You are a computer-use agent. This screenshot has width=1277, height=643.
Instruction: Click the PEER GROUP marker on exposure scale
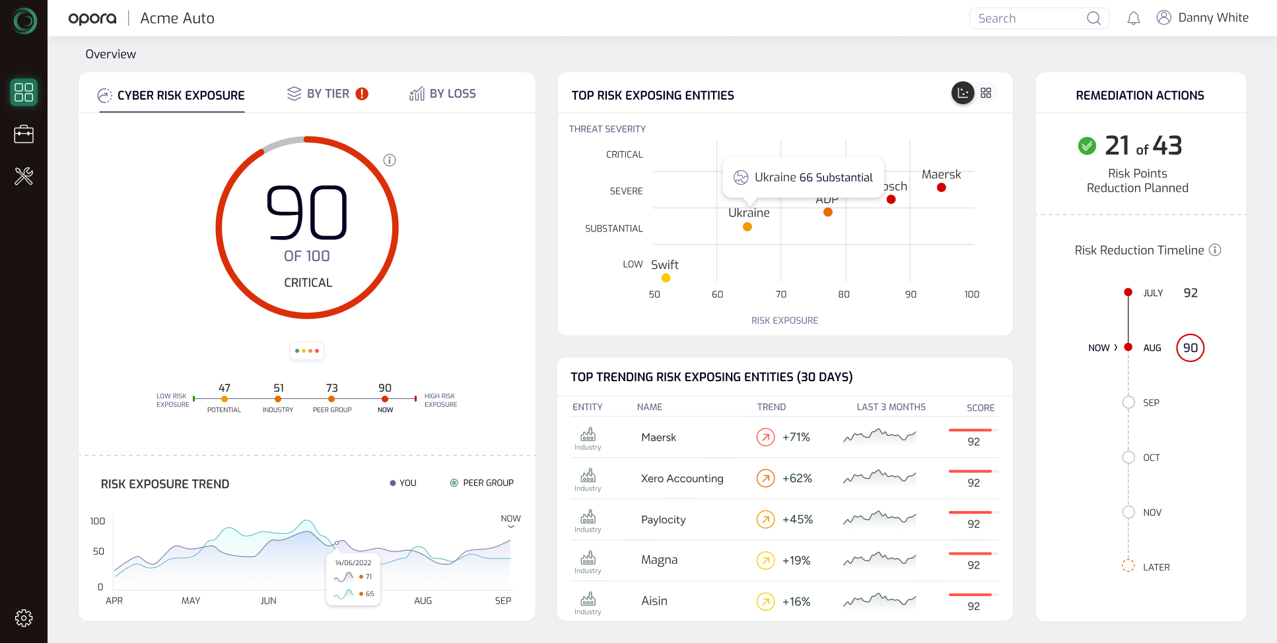331,399
